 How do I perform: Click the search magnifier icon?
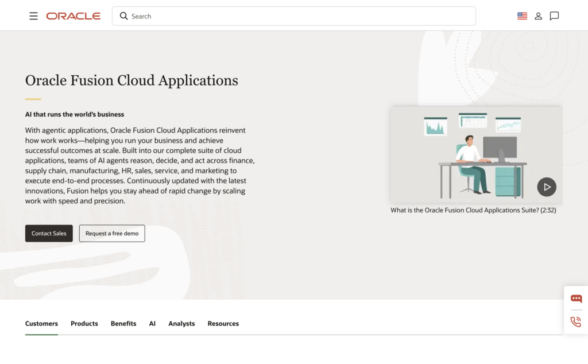pos(123,16)
